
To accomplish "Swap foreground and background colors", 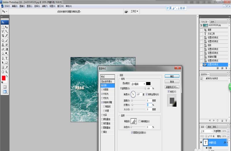I will pos(7,76).
